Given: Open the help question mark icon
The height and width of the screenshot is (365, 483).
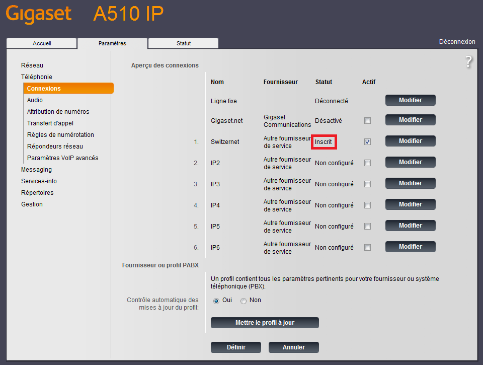Looking at the screenshot, I should coord(468,62).
